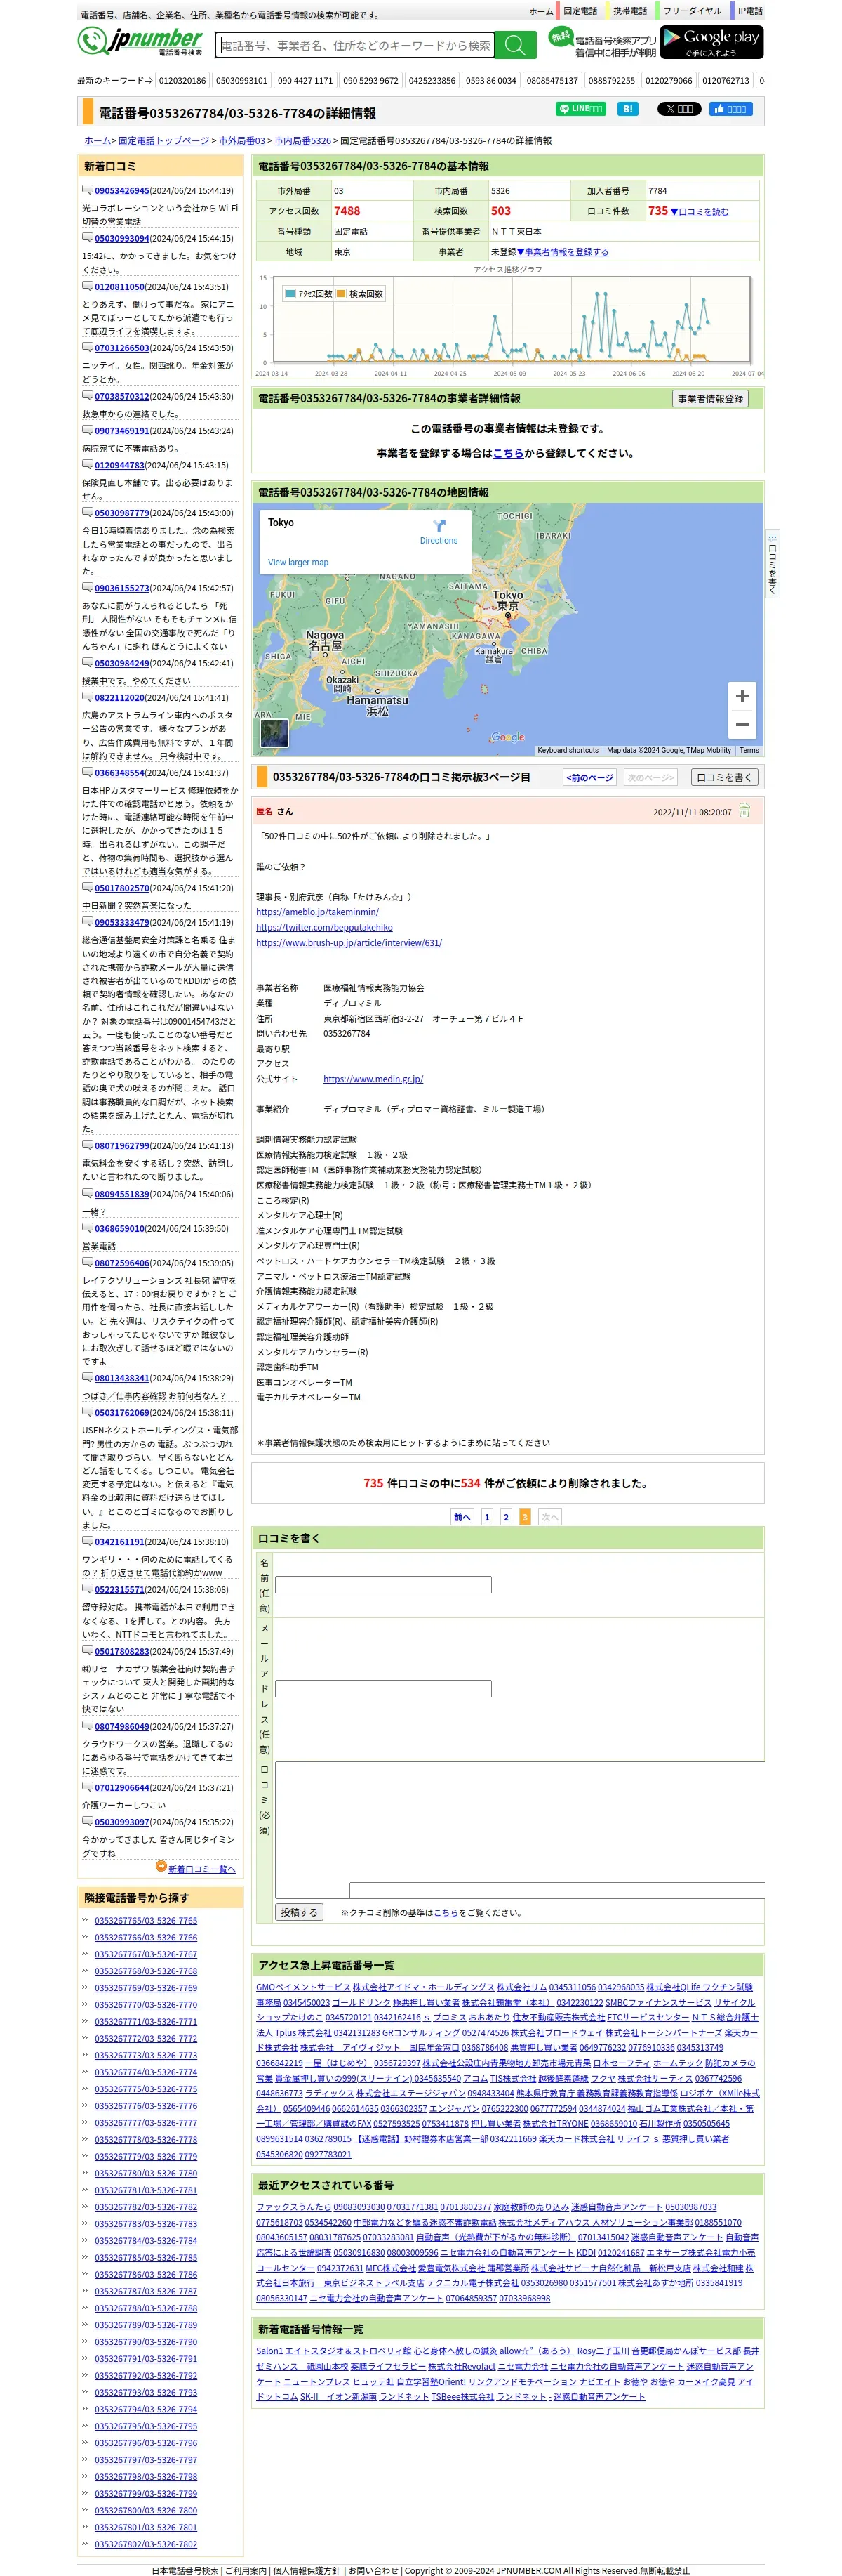Click comment bubble icon next to 09053426945
The height and width of the screenshot is (2576, 842).
88,190
